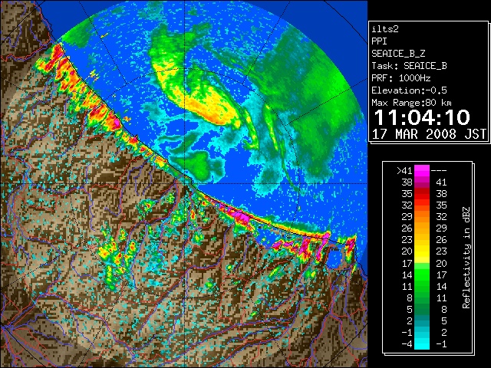
Task: Click the "-4" legend label
Action: 407,344
